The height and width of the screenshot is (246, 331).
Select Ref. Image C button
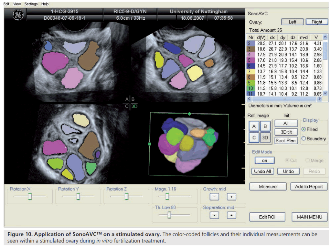click(x=254, y=138)
